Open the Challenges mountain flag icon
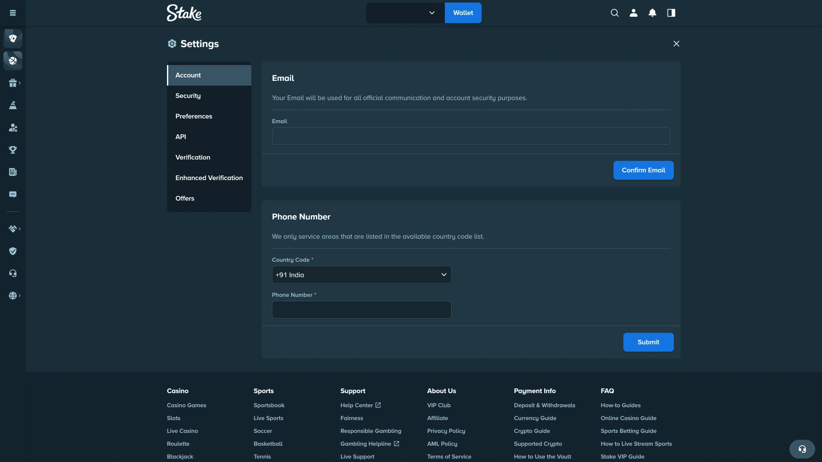Image resolution: width=822 pixels, height=462 pixels. 13,105
